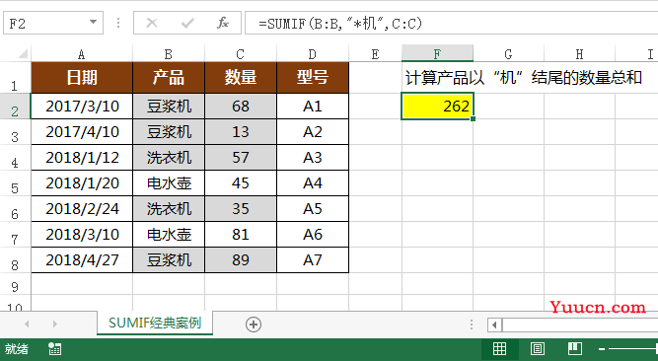Viewport: 658px width, 361px height.
Task: Click date cell 2017/4/10
Action: tap(82, 132)
